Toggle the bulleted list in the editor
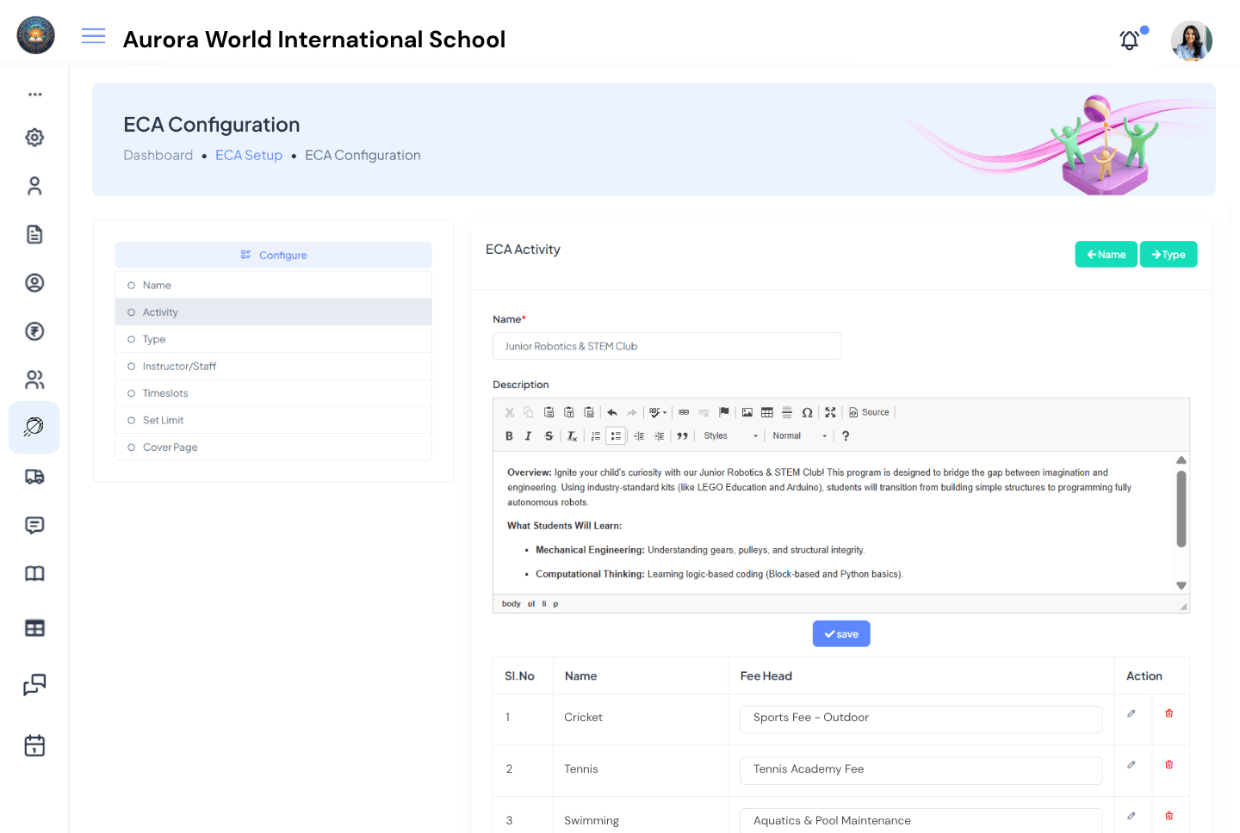 [x=616, y=435]
